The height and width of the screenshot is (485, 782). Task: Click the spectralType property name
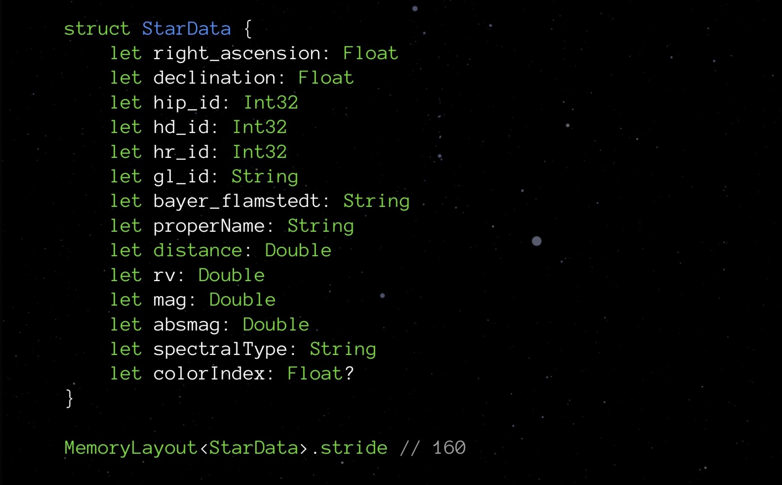[220, 350]
